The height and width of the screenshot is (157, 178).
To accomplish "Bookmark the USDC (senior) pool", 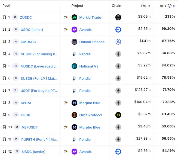I will click(4, 152).
